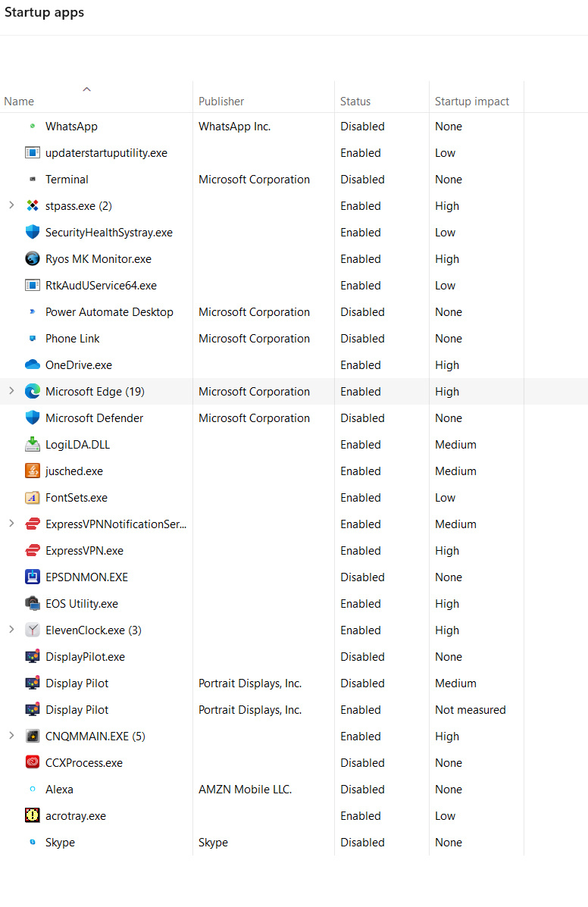Click Enabled status for acrotray.exe
The height and width of the screenshot is (907, 588).
360,815
